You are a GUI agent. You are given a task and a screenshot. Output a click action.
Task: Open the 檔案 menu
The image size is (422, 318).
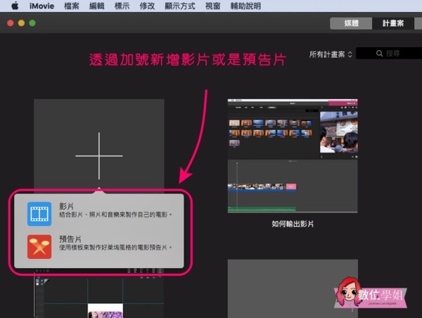click(72, 6)
